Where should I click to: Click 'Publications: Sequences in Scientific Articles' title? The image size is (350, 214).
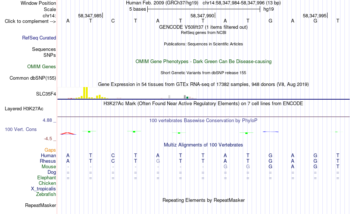203,44
